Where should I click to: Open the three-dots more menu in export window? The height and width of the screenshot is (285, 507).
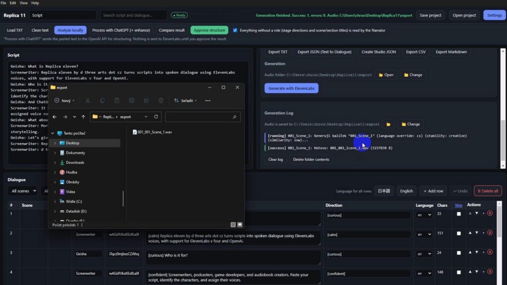pyautogui.click(x=207, y=100)
